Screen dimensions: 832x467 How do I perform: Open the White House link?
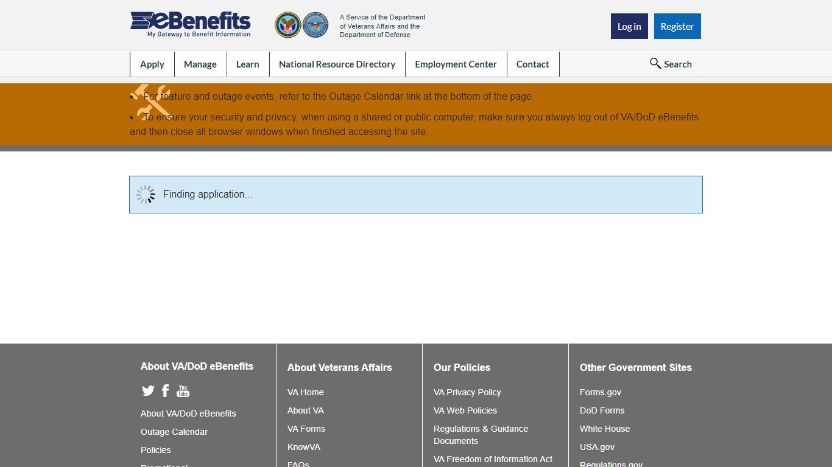605,429
